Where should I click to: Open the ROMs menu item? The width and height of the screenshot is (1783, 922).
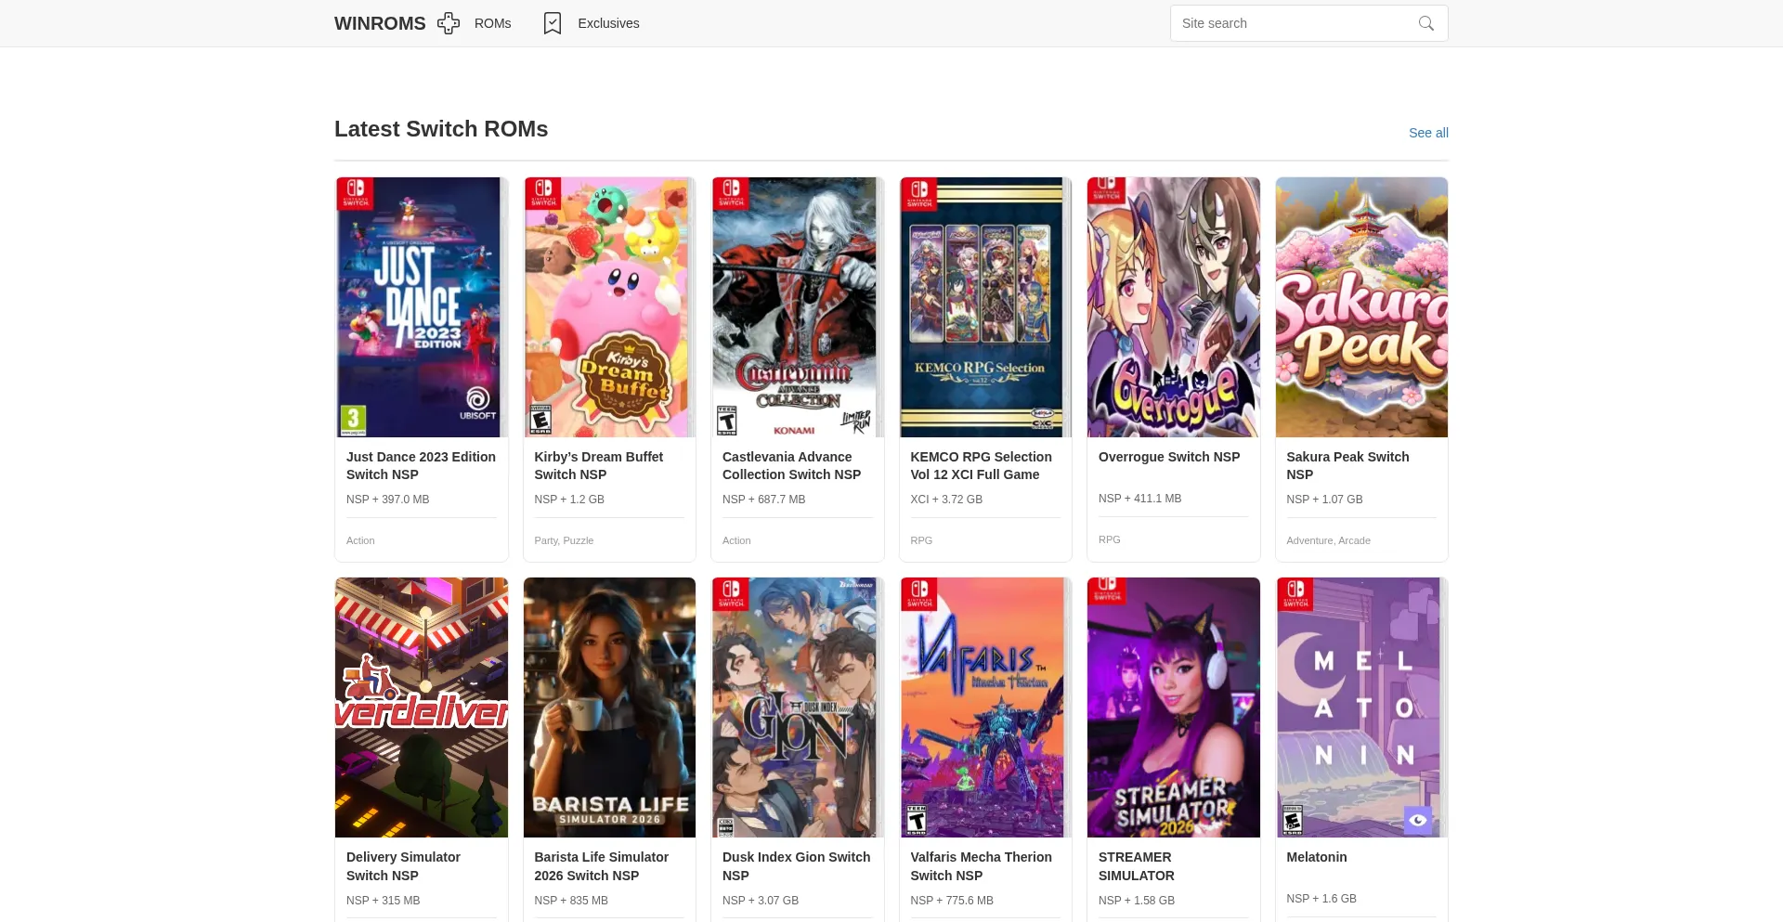click(x=492, y=23)
